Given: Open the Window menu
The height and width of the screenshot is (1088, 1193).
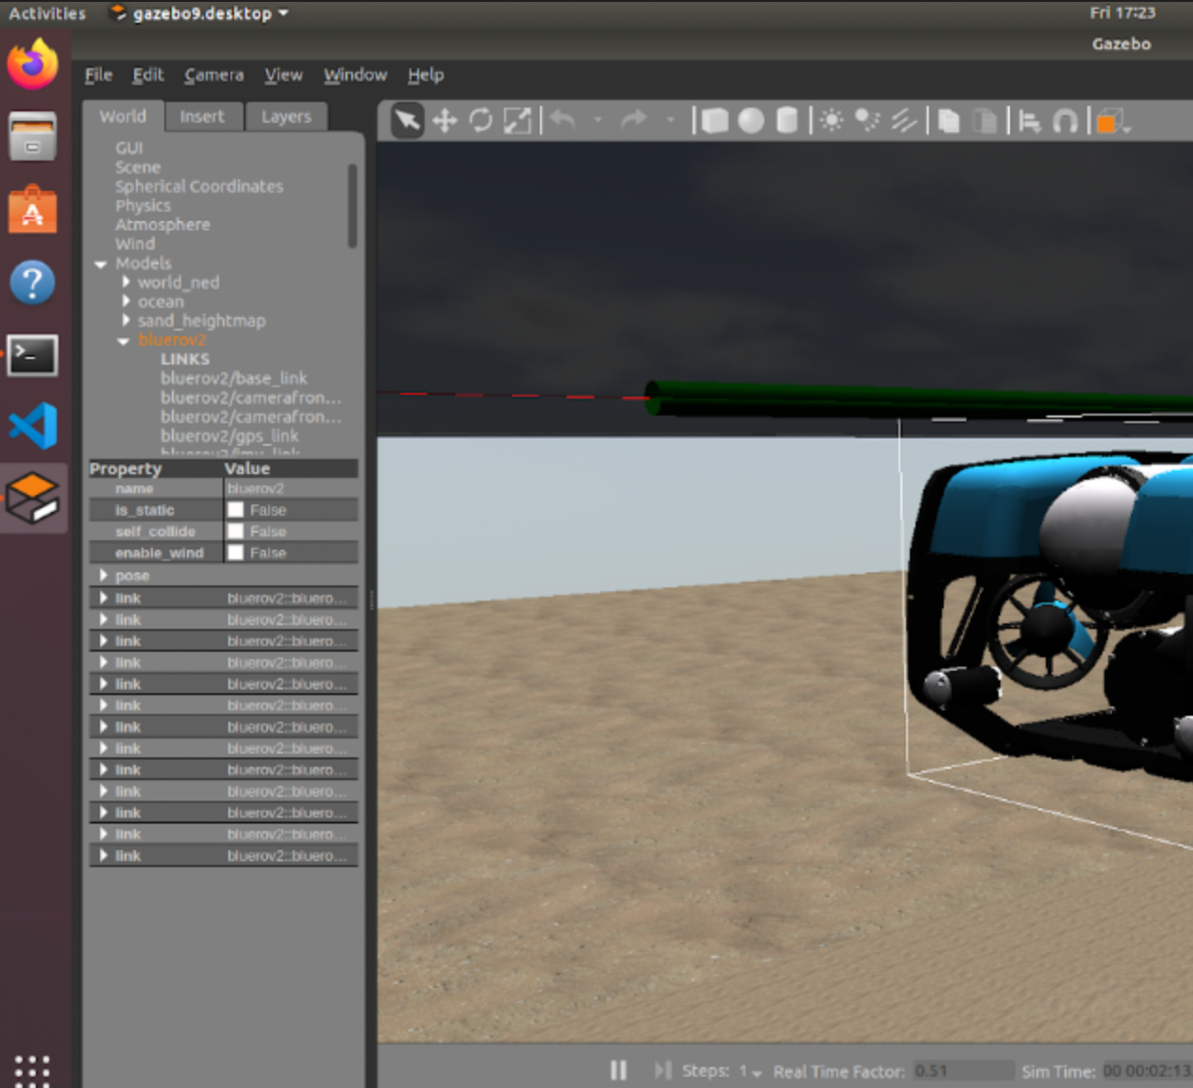Looking at the screenshot, I should pos(355,75).
